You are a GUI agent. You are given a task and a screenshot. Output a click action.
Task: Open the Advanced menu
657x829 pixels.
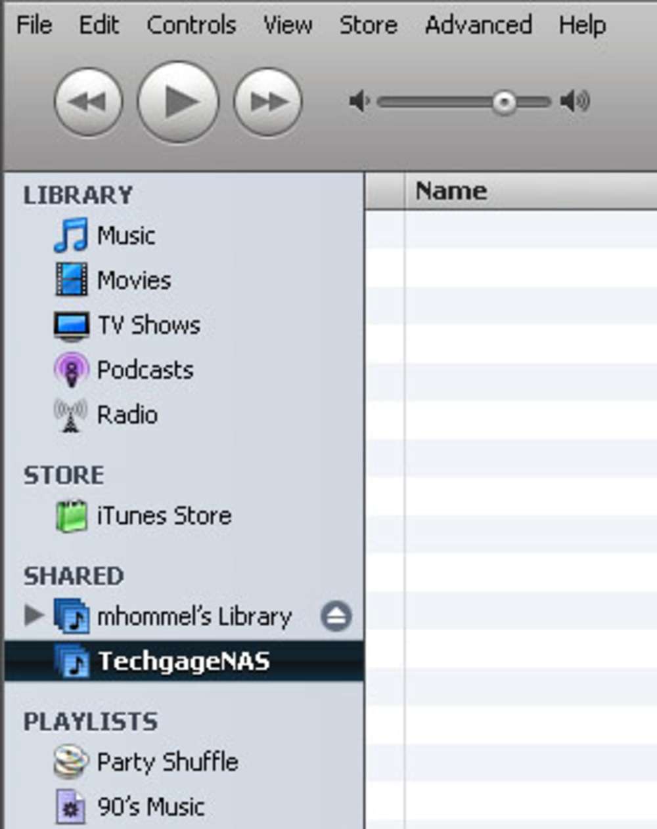coord(478,25)
